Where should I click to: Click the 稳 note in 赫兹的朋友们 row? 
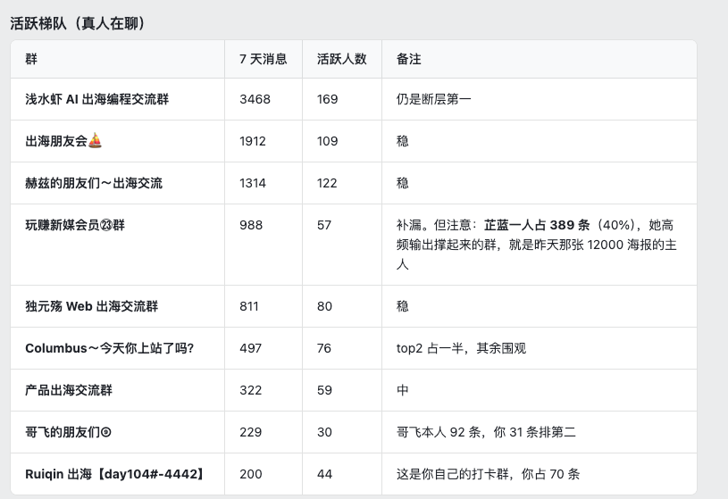click(403, 183)
